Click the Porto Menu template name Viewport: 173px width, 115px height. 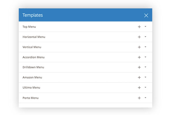(31, 98)
